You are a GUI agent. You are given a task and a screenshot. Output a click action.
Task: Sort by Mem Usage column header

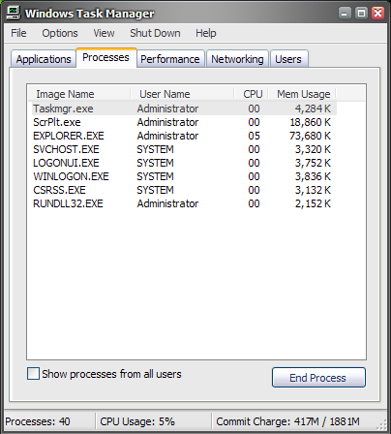(302, 94)
